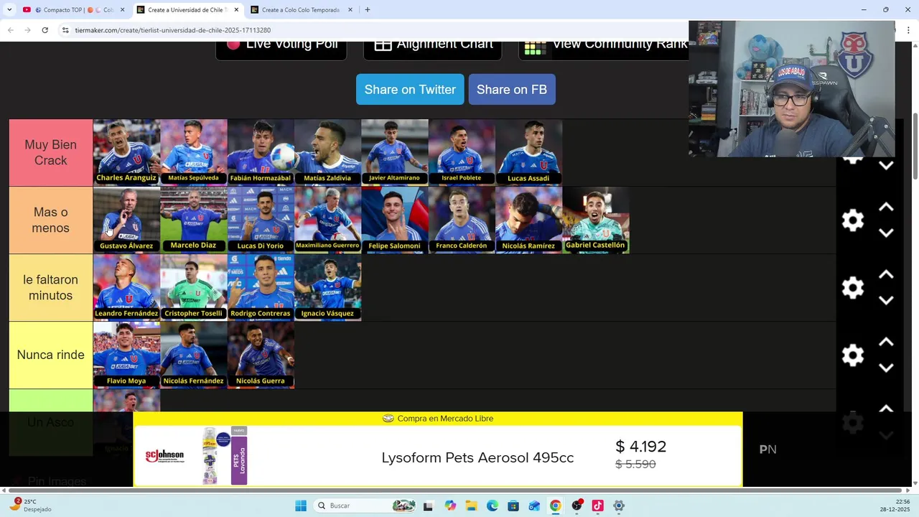This screenshot has width=919, height=517.
Task: View Community Rank button
Action: click(604, 49)
